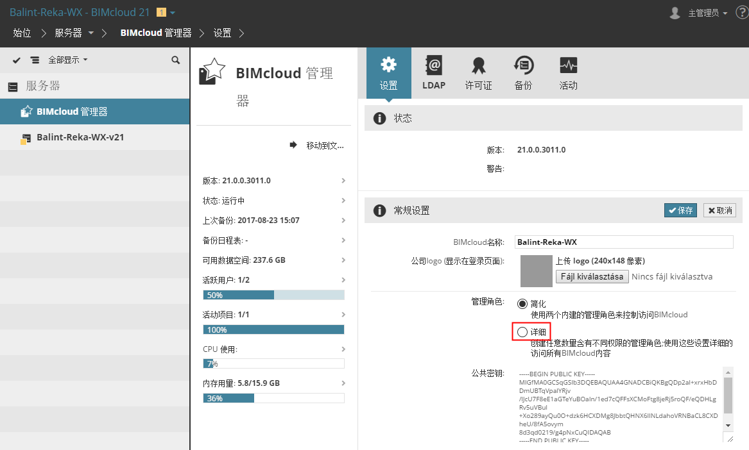This screenshot has height=450, width=749.
Task: Click the info icon beside 状态
Action: click(380, 119)
